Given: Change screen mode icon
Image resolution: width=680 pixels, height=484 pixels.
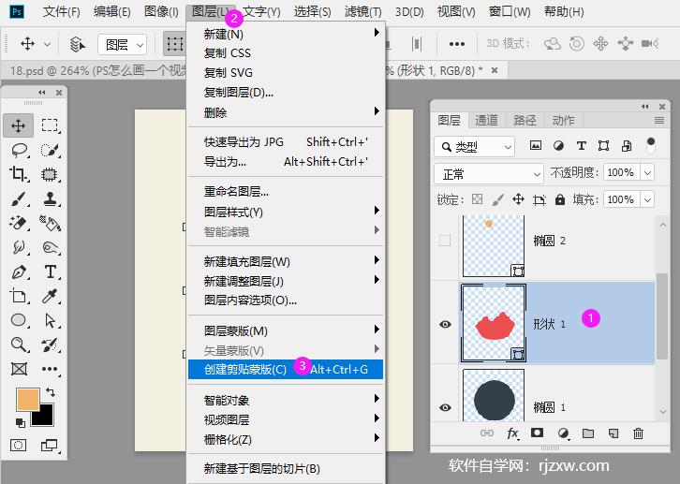Looking at the screenshot, I should click(x=50, y=445).
